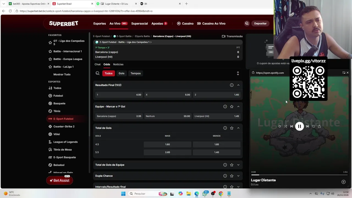Image resolution: width=352 pixels, height=198 pixels.
Task: Favorite the Intervalo/Resultado final market
Action: [x=232, y=187]
